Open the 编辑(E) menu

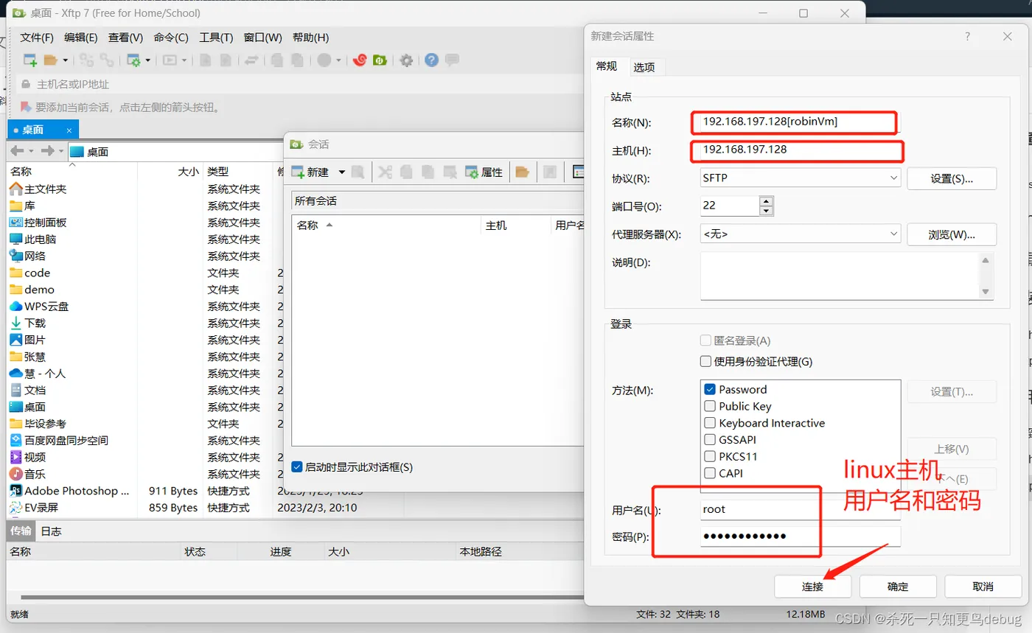click(x=81, y=38)
